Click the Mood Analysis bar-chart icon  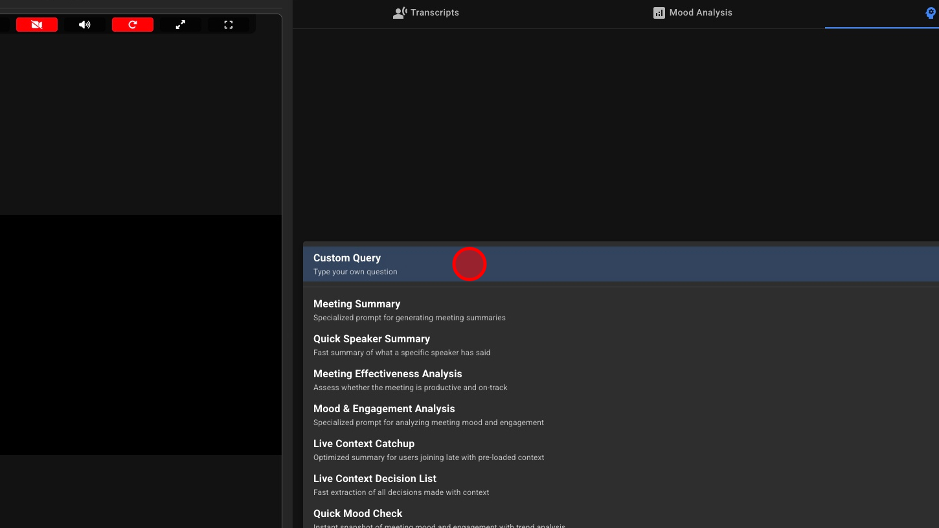coord(659,13)
